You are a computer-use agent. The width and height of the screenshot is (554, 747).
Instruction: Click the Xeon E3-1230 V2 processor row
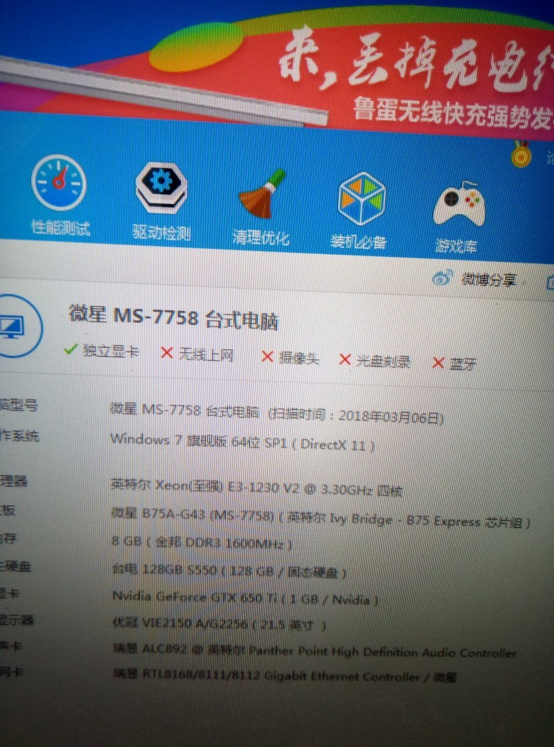(x=256, y=487)
